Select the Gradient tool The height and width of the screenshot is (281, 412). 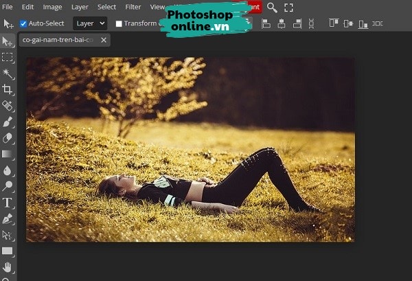click(x=8, y=154)
